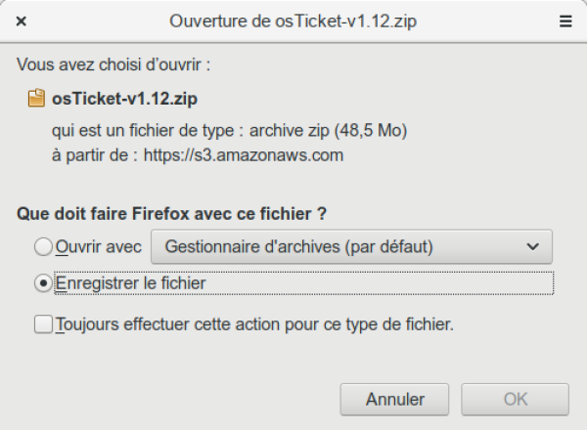
Task: Click the https://s3.amazonaws.com source text
Action: point(244,154)
